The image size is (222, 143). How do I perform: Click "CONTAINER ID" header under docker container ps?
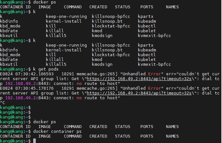tap(15, 136)
